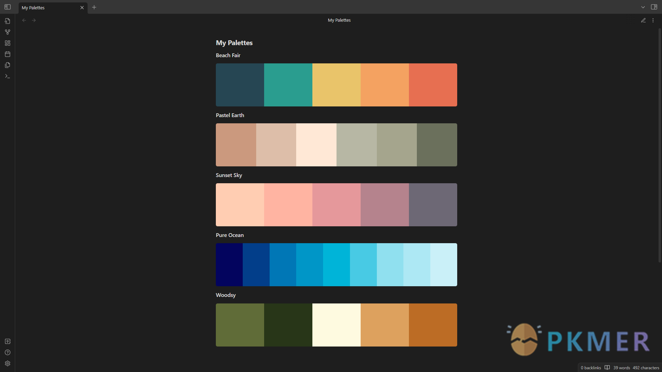662x372 pixels.
Task: Click the cards/dashboard icon in the ribbon
Action: [x=8, y=43]
